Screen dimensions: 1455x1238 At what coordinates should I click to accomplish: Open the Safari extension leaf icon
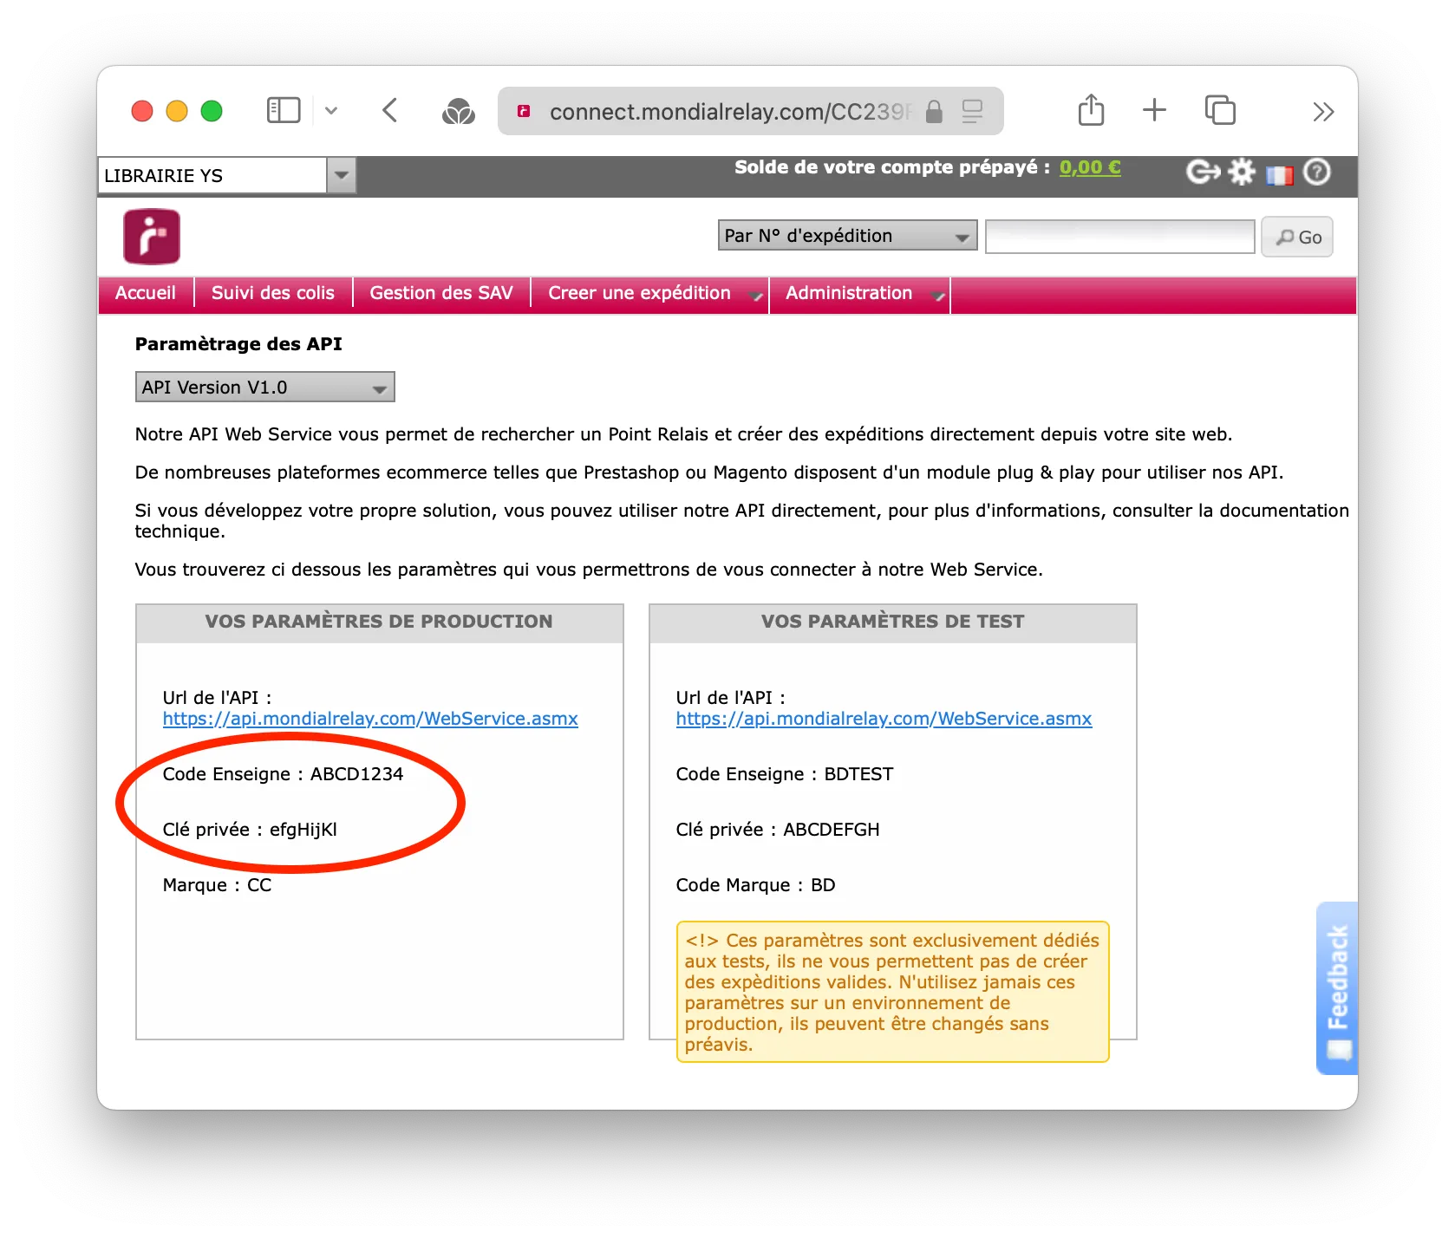pos(458,111)
